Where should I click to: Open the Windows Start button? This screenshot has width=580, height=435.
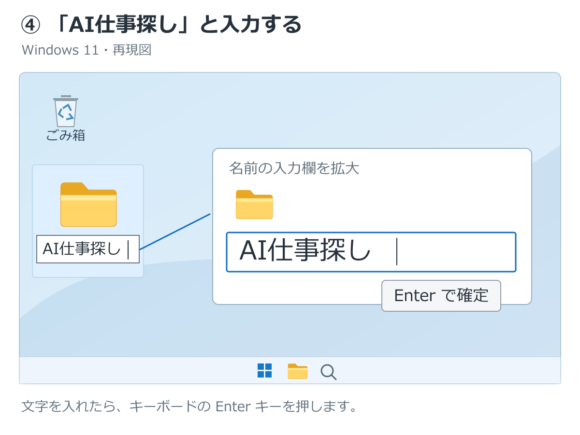pyautogui.click(x=264, y=371)
